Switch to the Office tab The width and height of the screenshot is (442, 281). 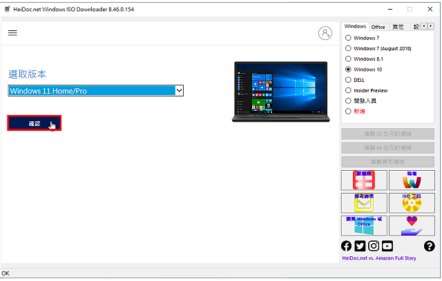pos(378,27)
